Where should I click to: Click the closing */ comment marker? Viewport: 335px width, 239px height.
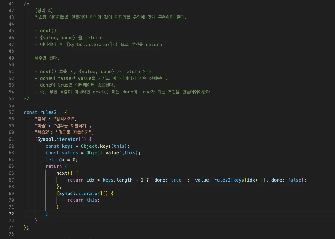click(26, 99)
